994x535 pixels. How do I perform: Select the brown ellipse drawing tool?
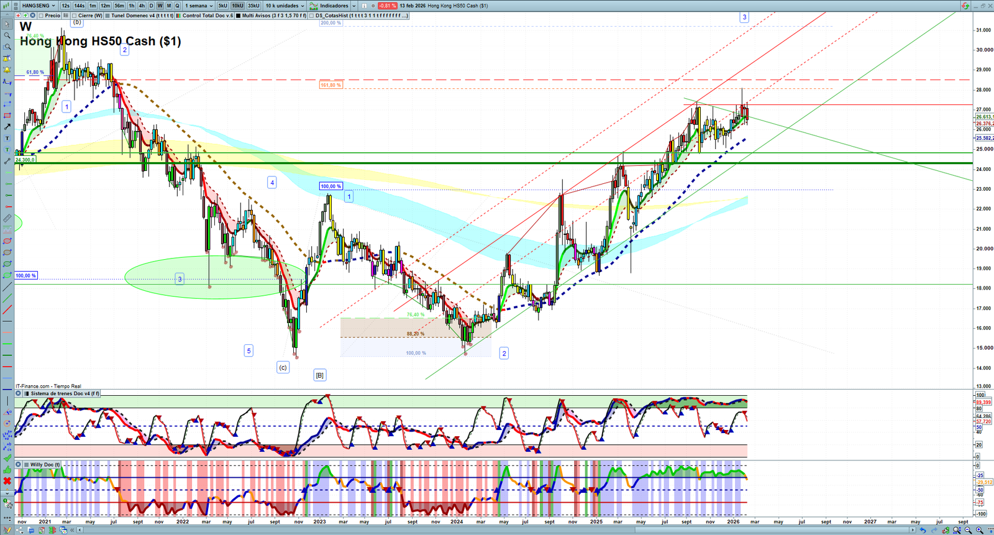point(7,252)
